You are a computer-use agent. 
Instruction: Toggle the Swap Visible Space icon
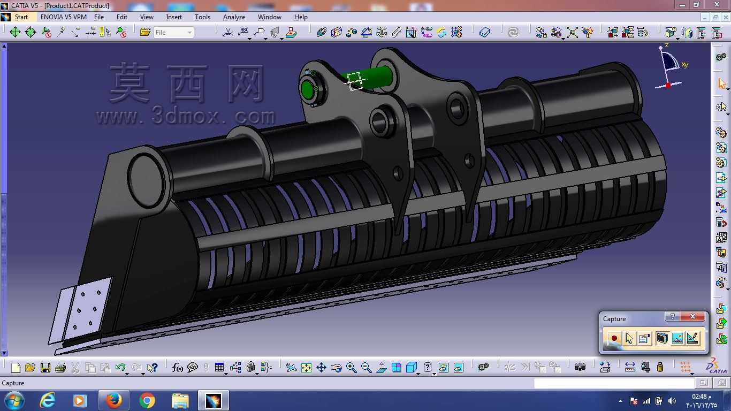click(458, 368)
